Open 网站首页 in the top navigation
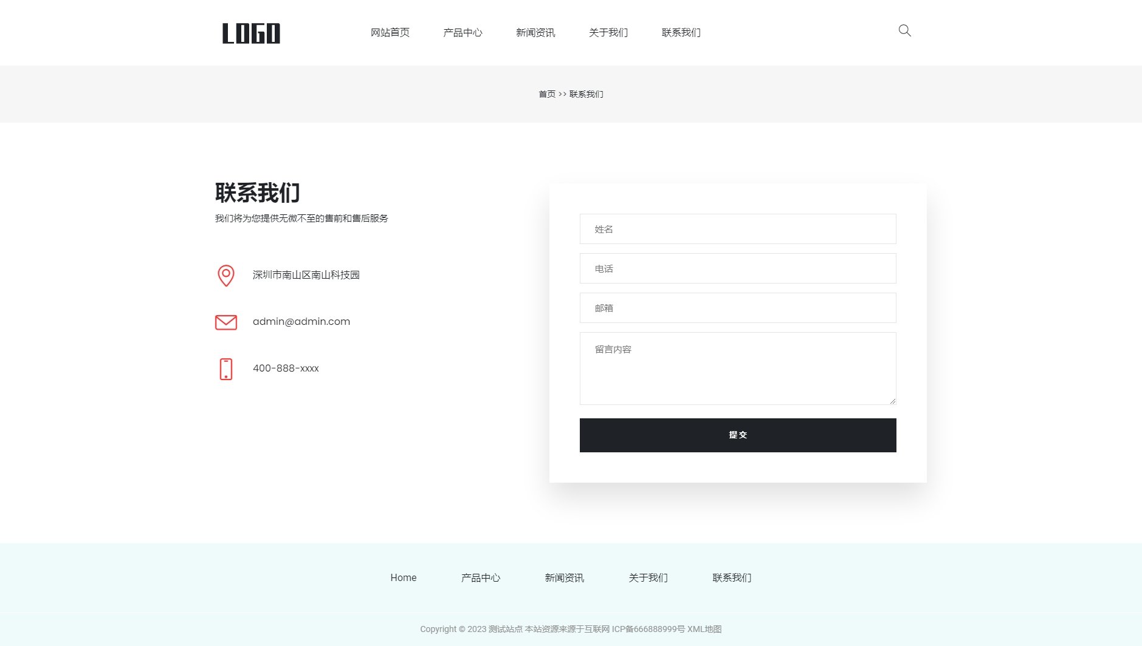 (390, 33)
